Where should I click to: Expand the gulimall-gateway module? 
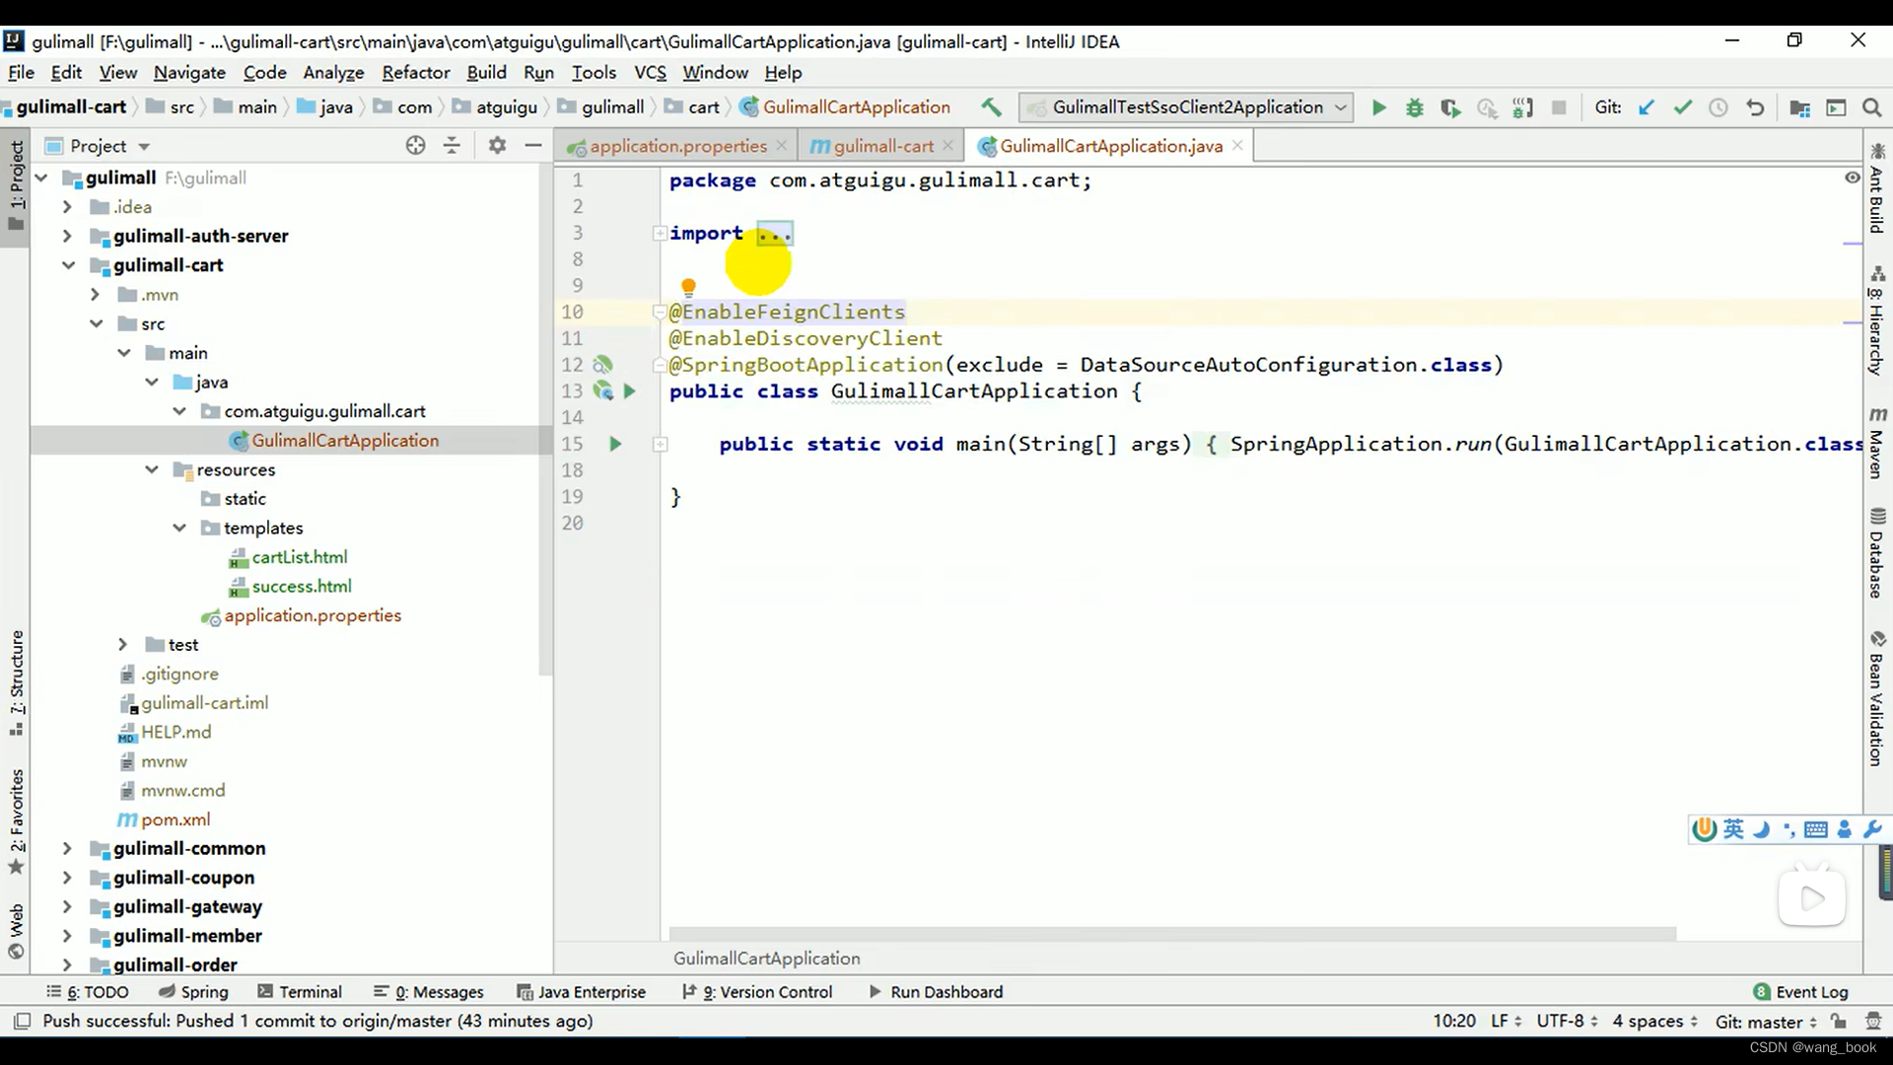coord(66,906)
